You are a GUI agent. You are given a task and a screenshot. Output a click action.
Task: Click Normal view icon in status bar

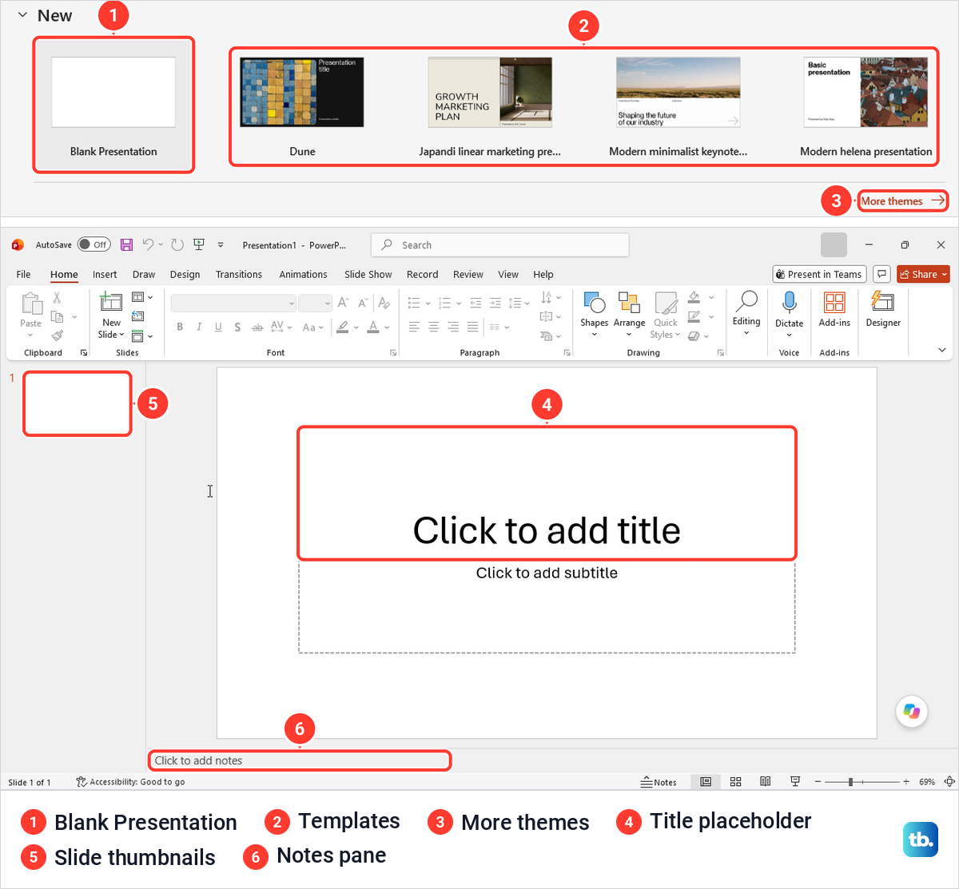[x=706, y=782]
